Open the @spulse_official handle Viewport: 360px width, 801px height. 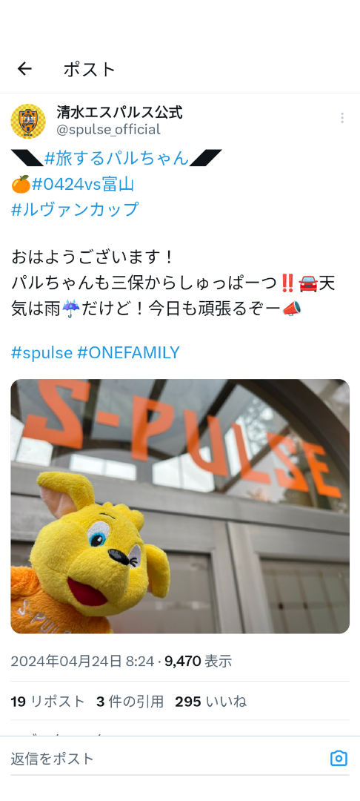[x=108, y=130]
